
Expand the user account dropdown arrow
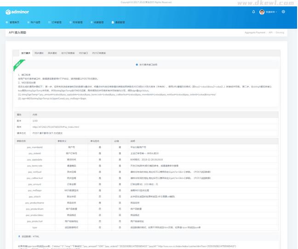tap(277, 12)
